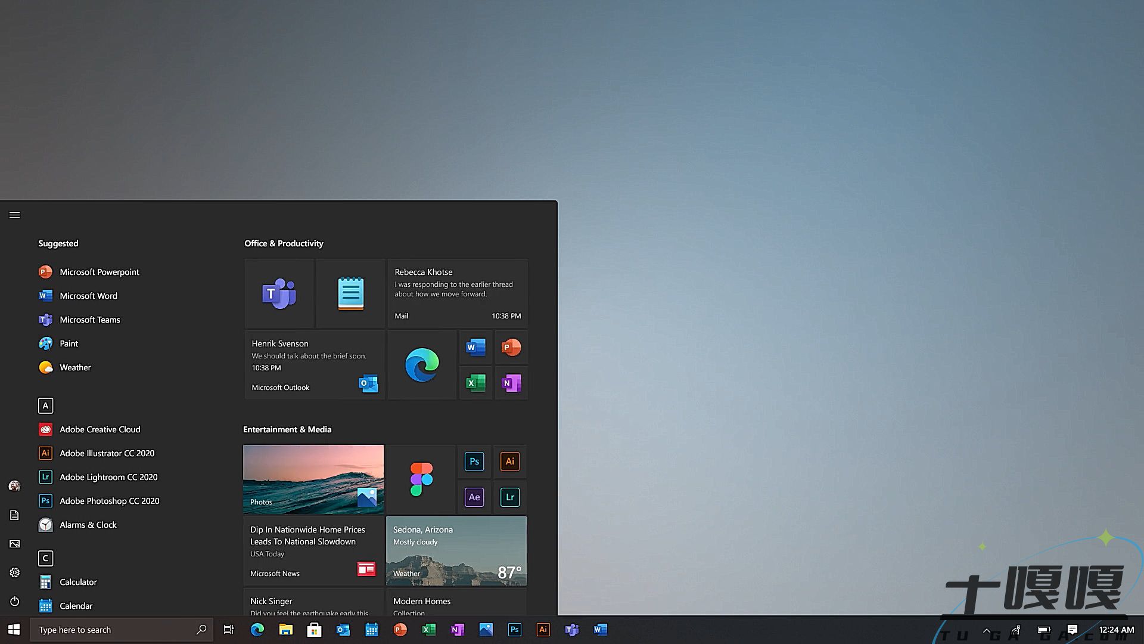Open Adobe Lightroom CC 2020 entry
The image size is (1144, 644).
98,477
